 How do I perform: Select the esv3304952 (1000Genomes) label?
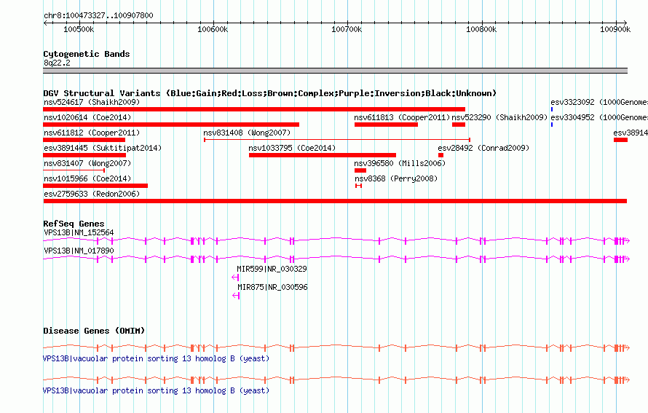[598, 117]
